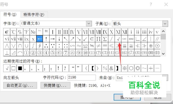Pick recently used double circle ◎ symbol
Viewport: 173px width, 104px height.
pyautogui.click(x=138, y=68)
